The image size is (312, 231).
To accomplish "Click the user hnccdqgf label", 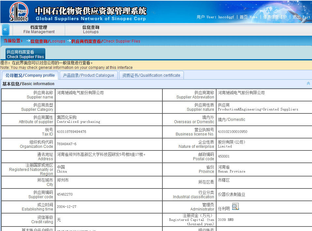I will (x=215, y=17).
